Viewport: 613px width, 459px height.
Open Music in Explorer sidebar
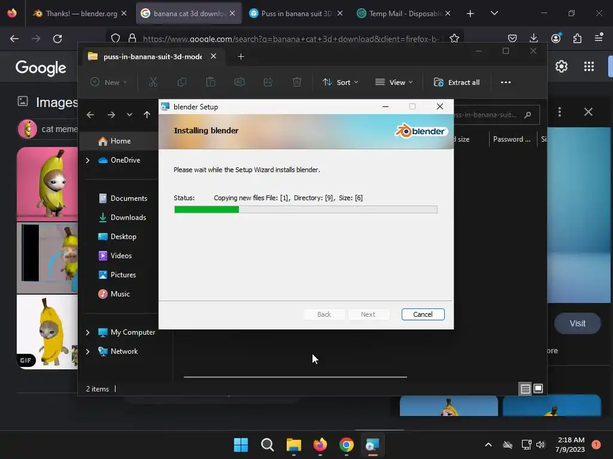click(114, 294)
